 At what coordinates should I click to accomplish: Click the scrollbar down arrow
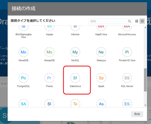(145, 105)
